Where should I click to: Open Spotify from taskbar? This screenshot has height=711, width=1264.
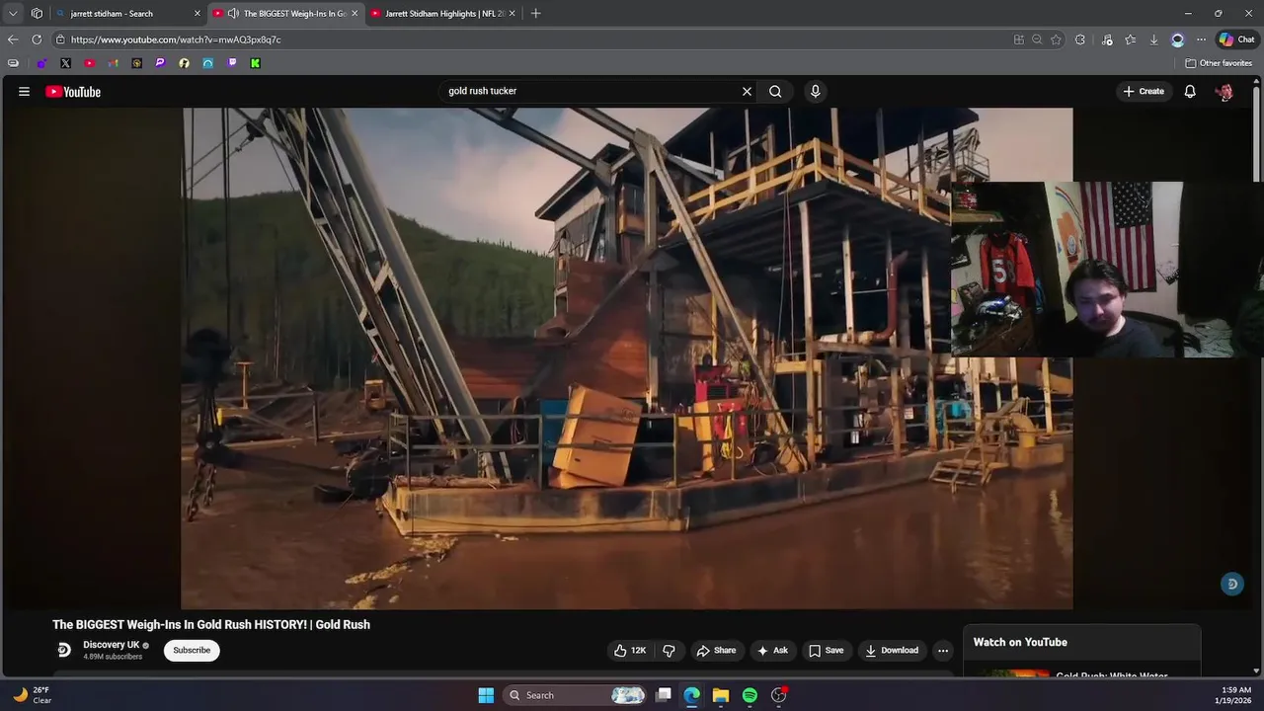(750, 695)
